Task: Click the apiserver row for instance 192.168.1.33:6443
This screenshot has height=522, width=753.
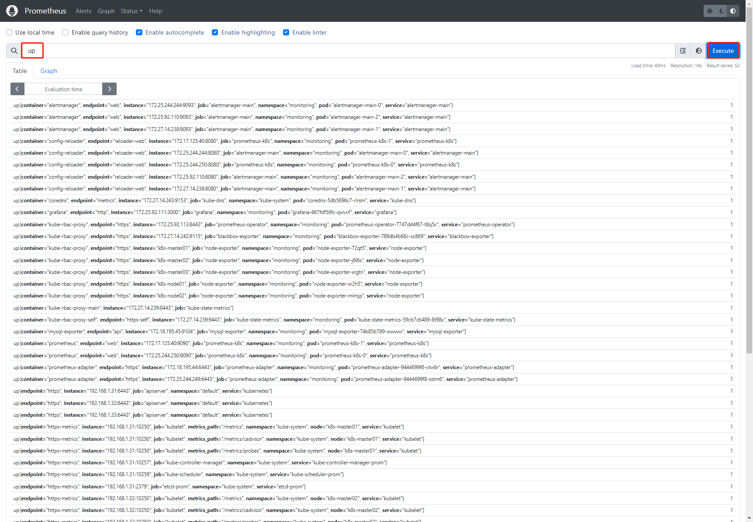Action: [x=373, y=415]
